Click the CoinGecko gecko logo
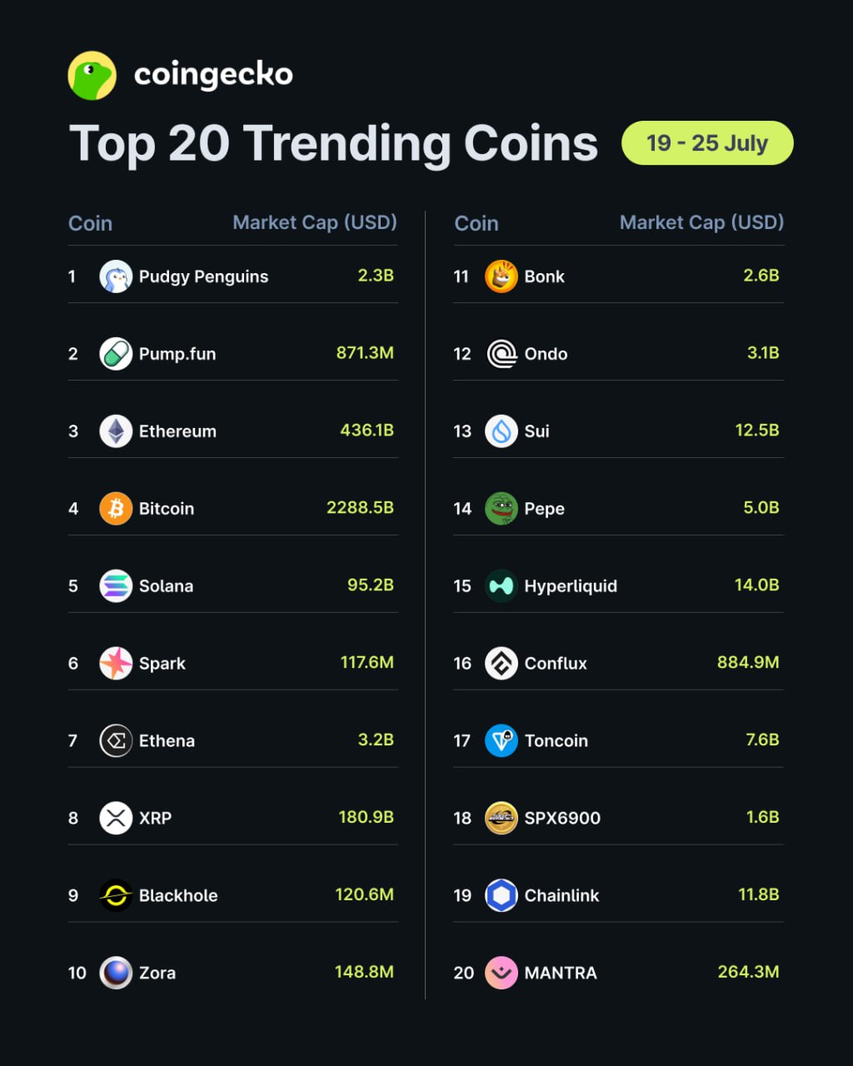Viewport: 853px width, 1066px height. click(92, 76)
